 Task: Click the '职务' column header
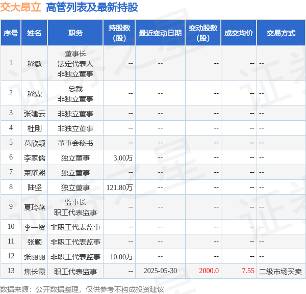75,33
